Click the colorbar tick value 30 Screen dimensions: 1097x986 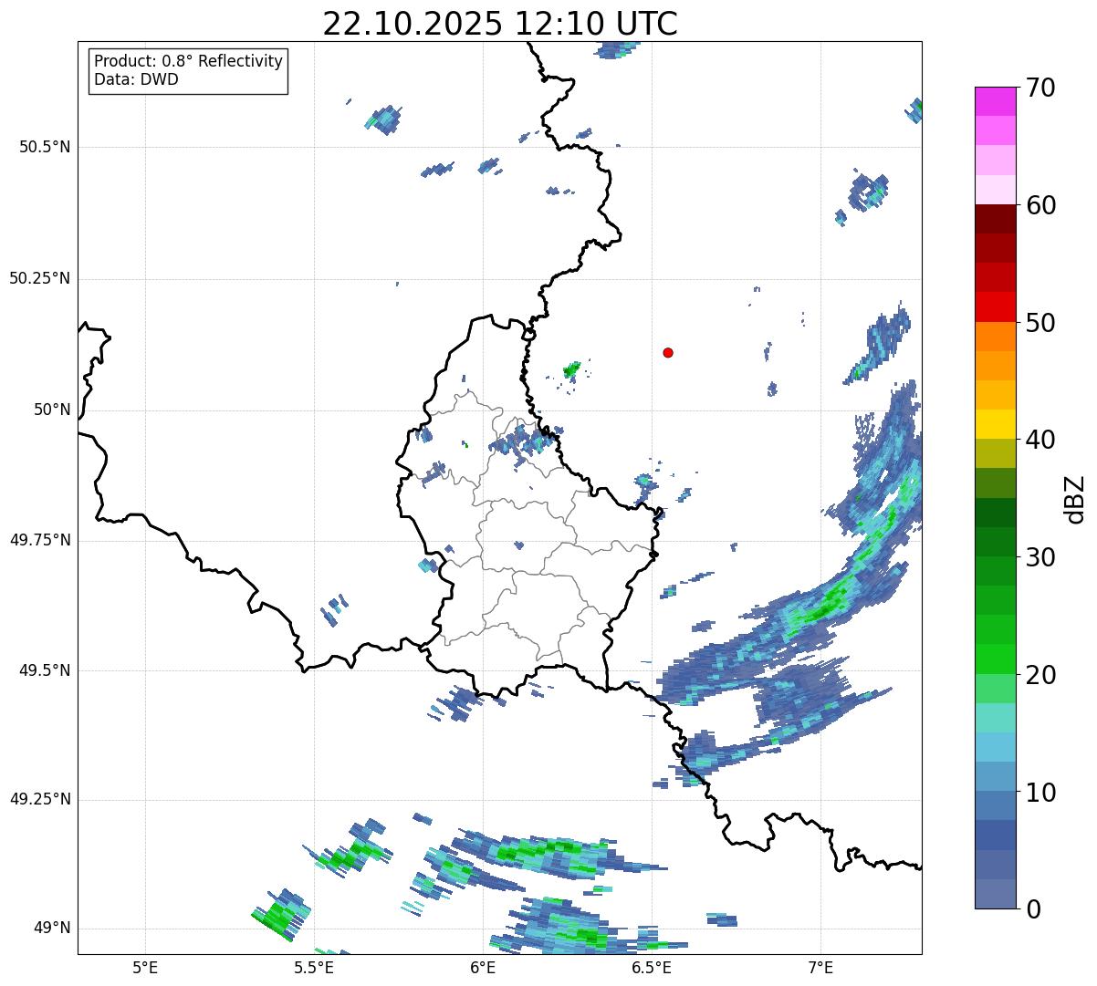(1041, 557)
